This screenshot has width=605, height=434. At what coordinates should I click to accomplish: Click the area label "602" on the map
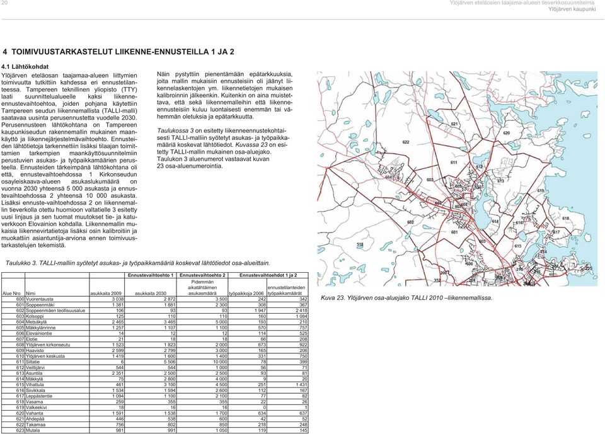(x=410, y=222)
